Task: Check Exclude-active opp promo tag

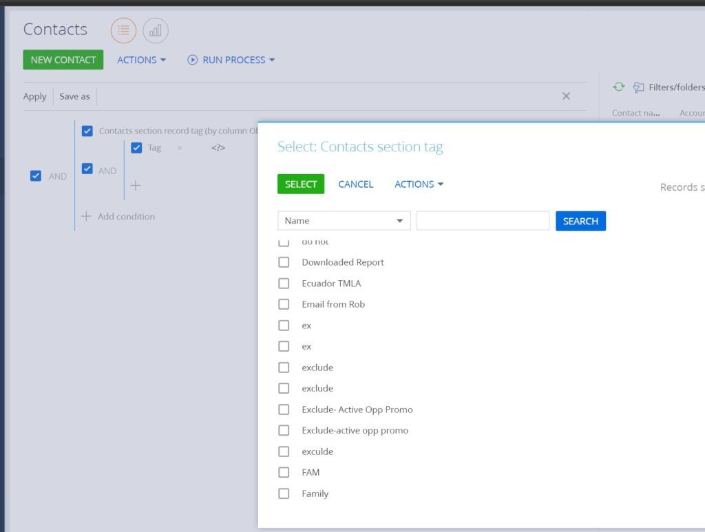Action: (x=284, y=430)
